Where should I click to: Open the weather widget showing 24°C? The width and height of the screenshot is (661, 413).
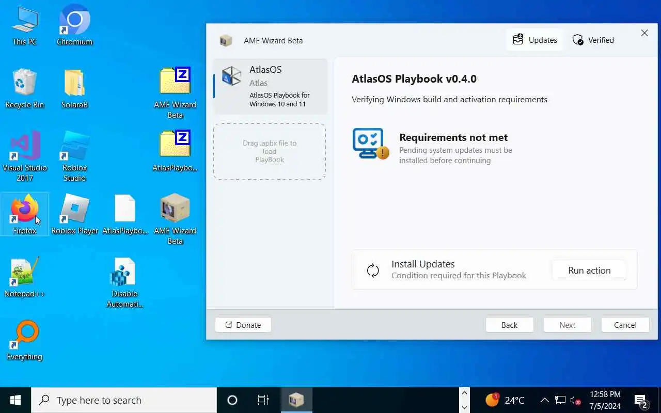tap(505, 400)
